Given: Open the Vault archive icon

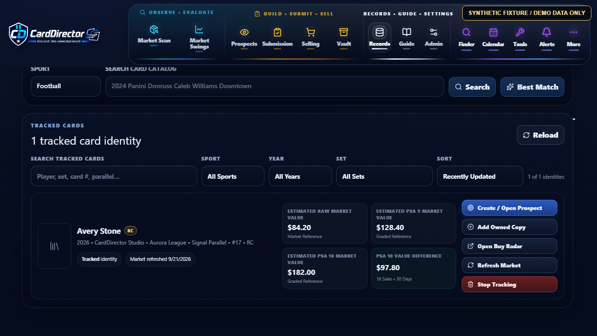Looking at the screenshot, I should pyautogui.click(x=344, y=32).
